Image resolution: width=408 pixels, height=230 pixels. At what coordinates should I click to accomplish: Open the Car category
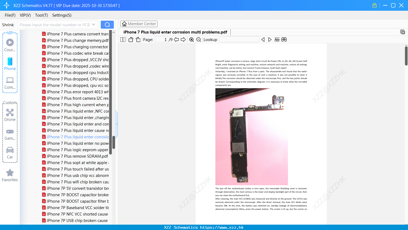coord(10,153)
